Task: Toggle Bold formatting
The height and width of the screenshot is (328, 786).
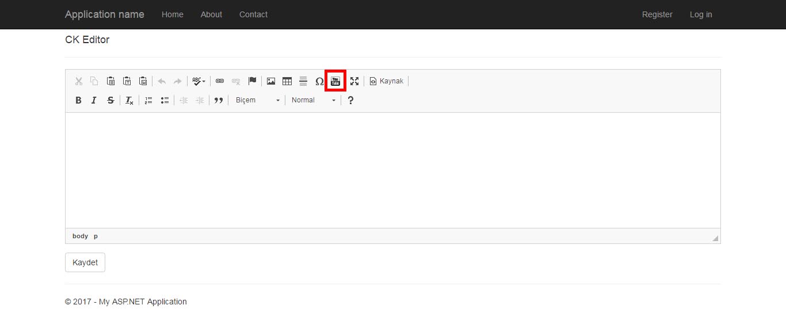Action: (x=79, y=100)
